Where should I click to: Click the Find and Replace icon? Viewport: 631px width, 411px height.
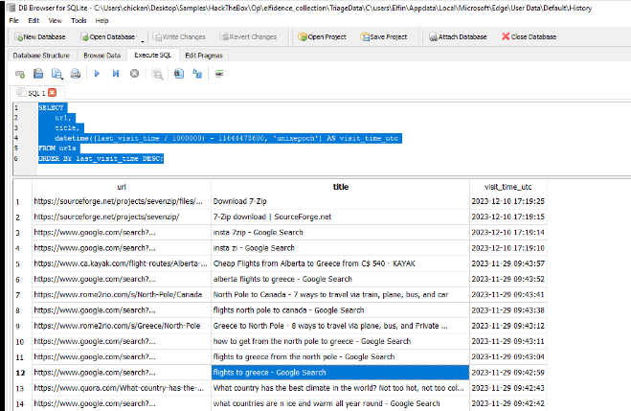tap(197, 74)
